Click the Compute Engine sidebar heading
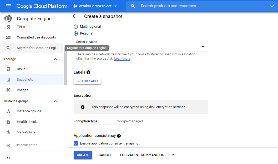Screen dimensions: 278x164 pyautogui.click(x=34, y=19)
